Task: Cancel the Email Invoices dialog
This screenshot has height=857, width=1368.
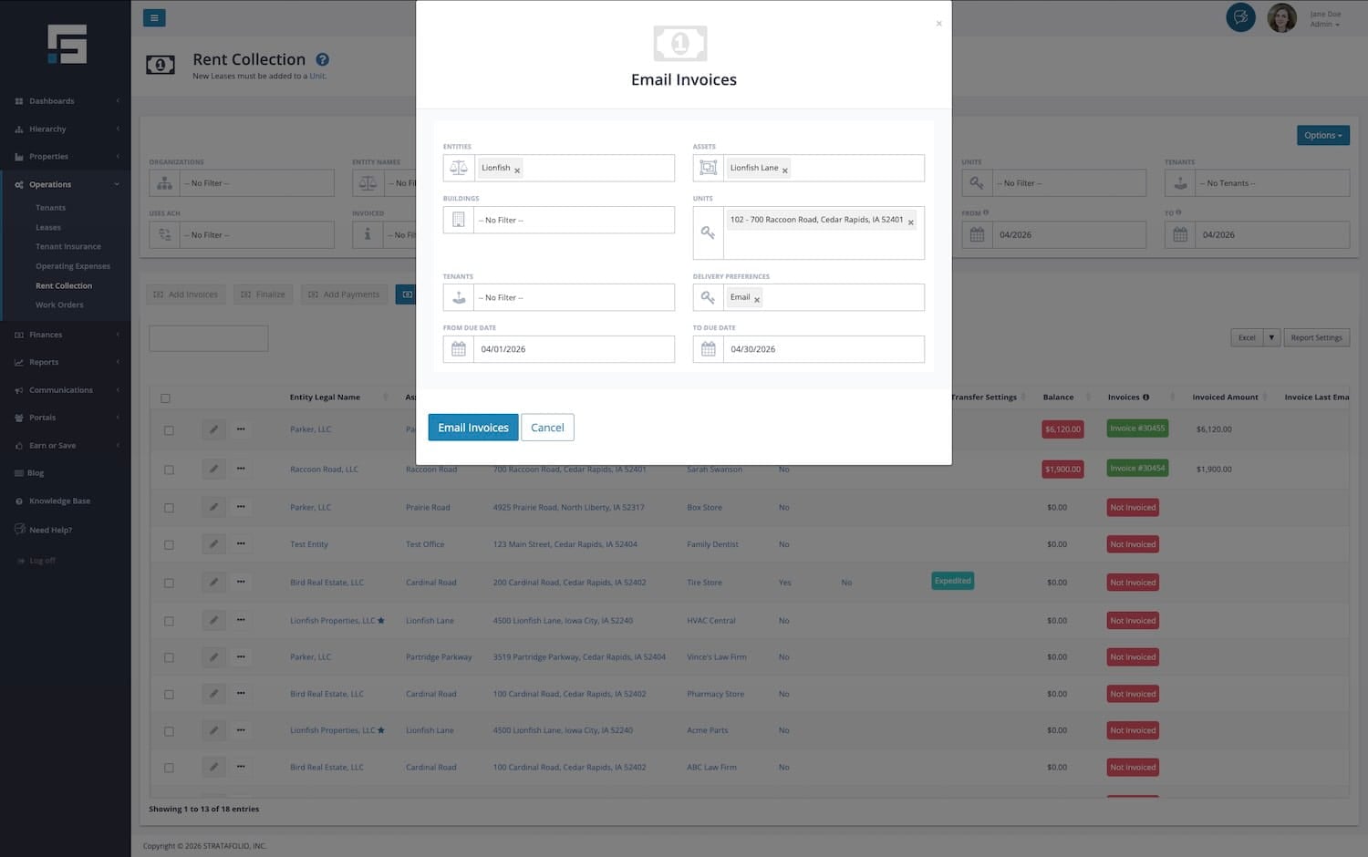Action: [547, 428]
